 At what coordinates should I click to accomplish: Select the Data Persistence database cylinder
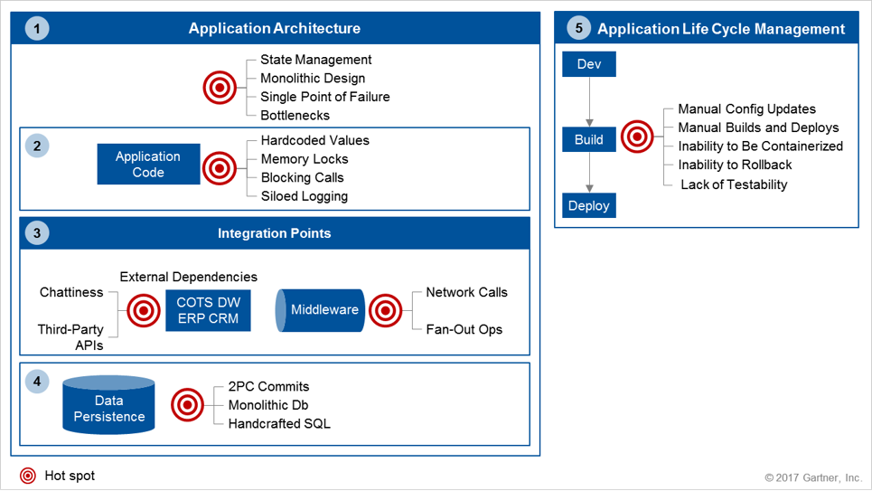108,406
